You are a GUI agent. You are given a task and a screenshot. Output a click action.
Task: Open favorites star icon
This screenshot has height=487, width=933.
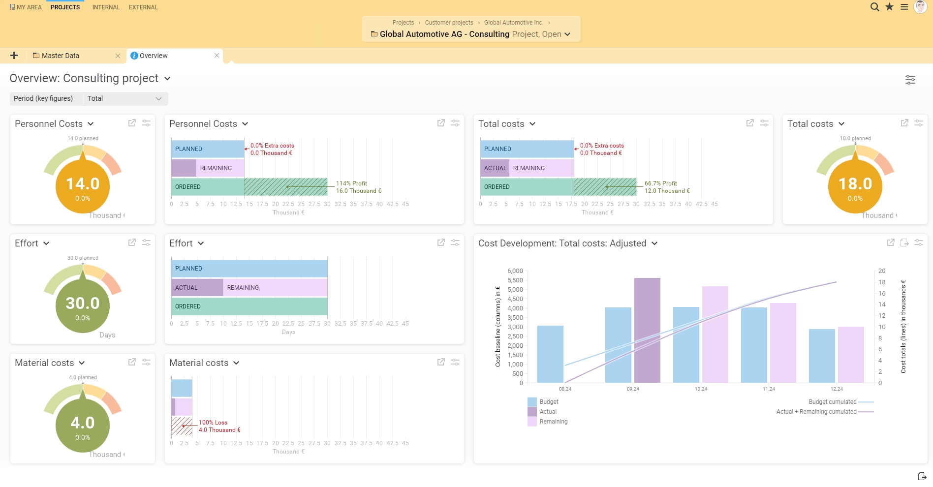tap(889, 7)
